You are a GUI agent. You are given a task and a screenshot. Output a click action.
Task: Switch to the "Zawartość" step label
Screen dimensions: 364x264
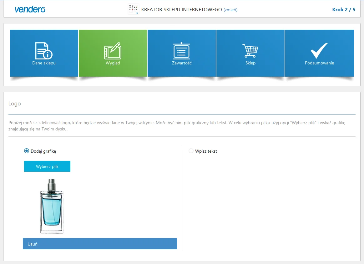(182, 63)
